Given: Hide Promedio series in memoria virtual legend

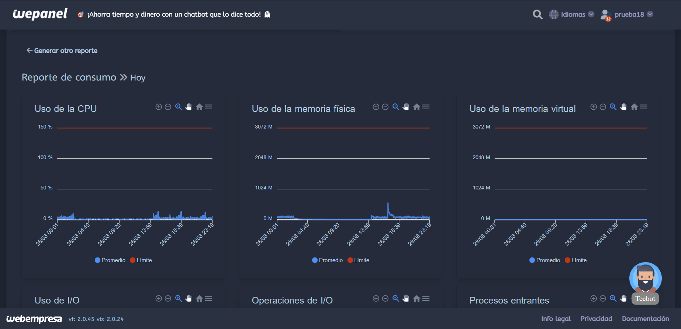Looking at the screenshot, I should click(x=545, y=260).
